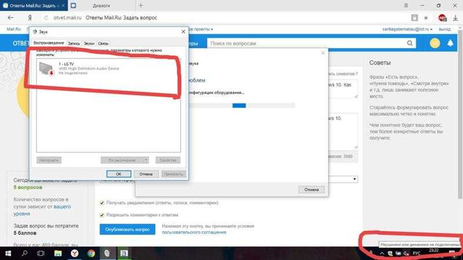Open the category dropdown in the question form
The height and width of the screenshot is (260, 463).
(x=354, y=179)
